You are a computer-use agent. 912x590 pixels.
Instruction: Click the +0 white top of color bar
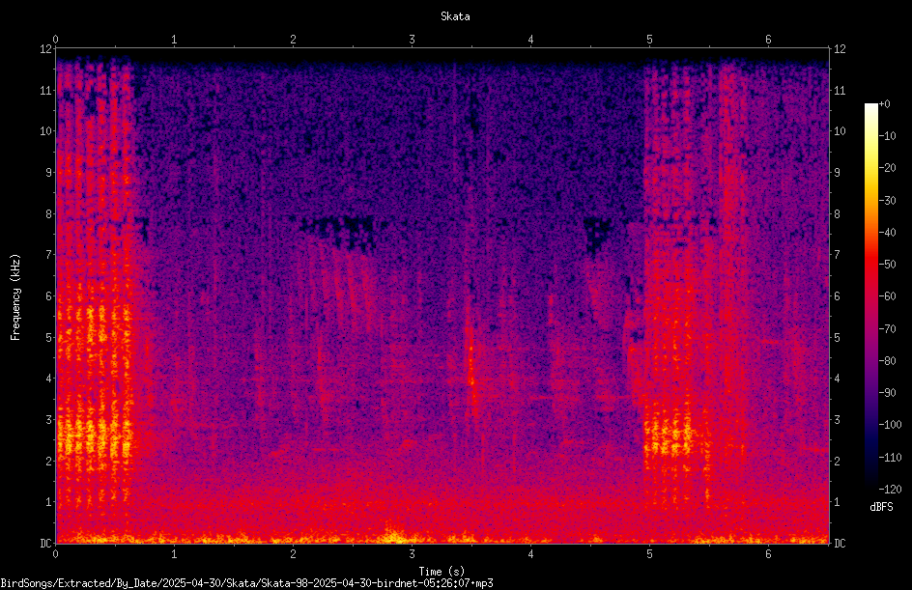(x=871, y=104)
